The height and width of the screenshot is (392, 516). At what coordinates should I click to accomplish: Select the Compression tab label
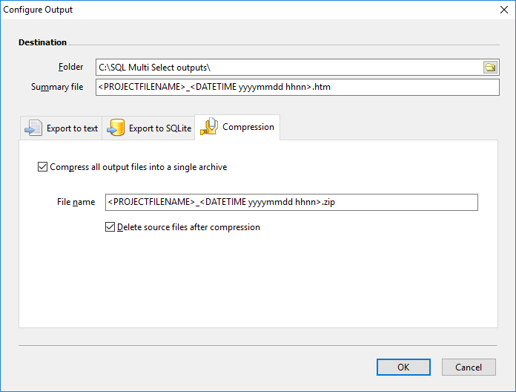[248, 127]
